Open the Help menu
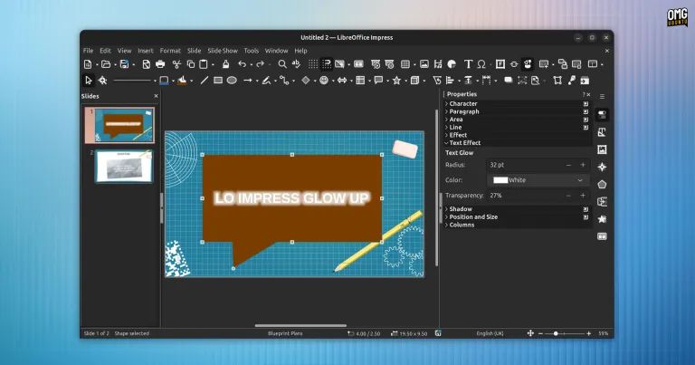The height and width of the screenshot is (365, 695). 300,51
